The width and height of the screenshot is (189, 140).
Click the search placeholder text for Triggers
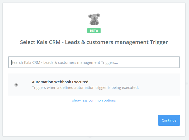pyautogui.click(x=65, y=62)
